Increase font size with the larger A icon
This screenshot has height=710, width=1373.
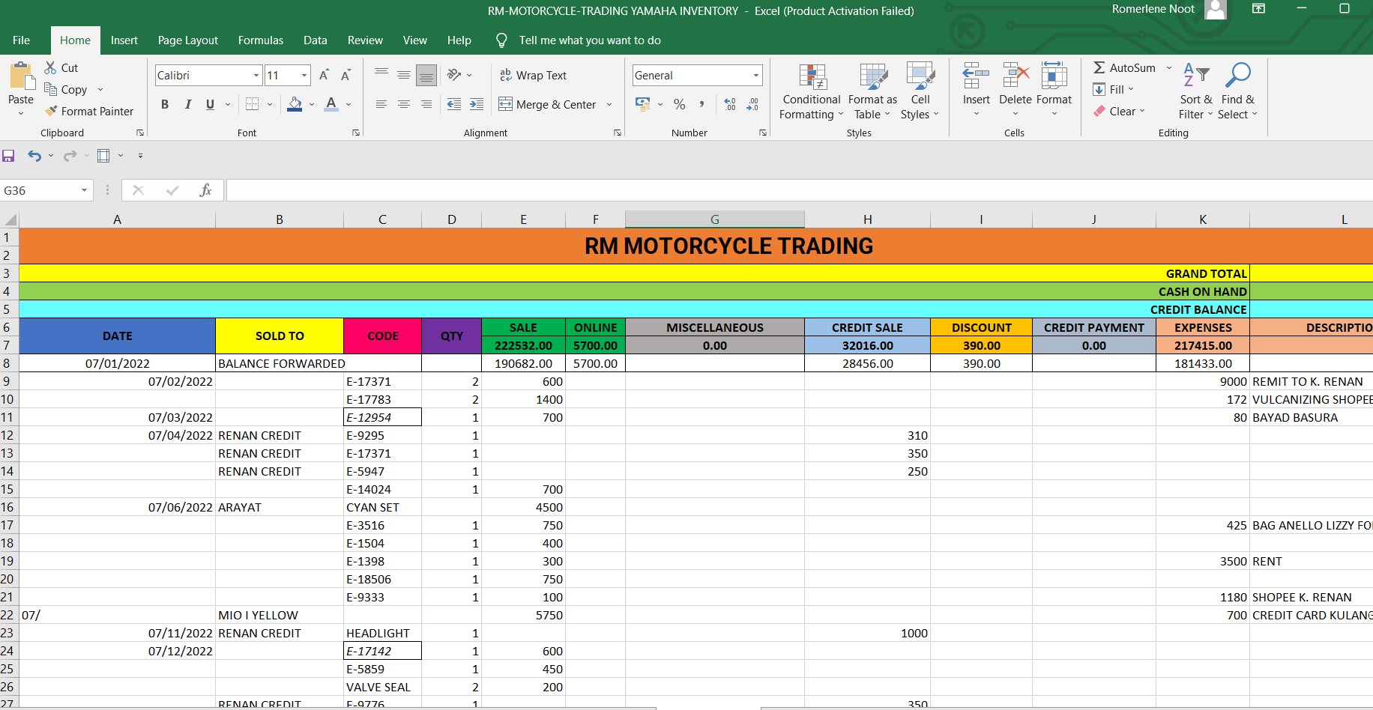pos(324,75)
